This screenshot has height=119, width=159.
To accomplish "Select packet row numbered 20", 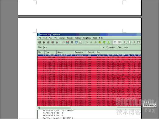I will pyautogui.click(x=89, y=96).
